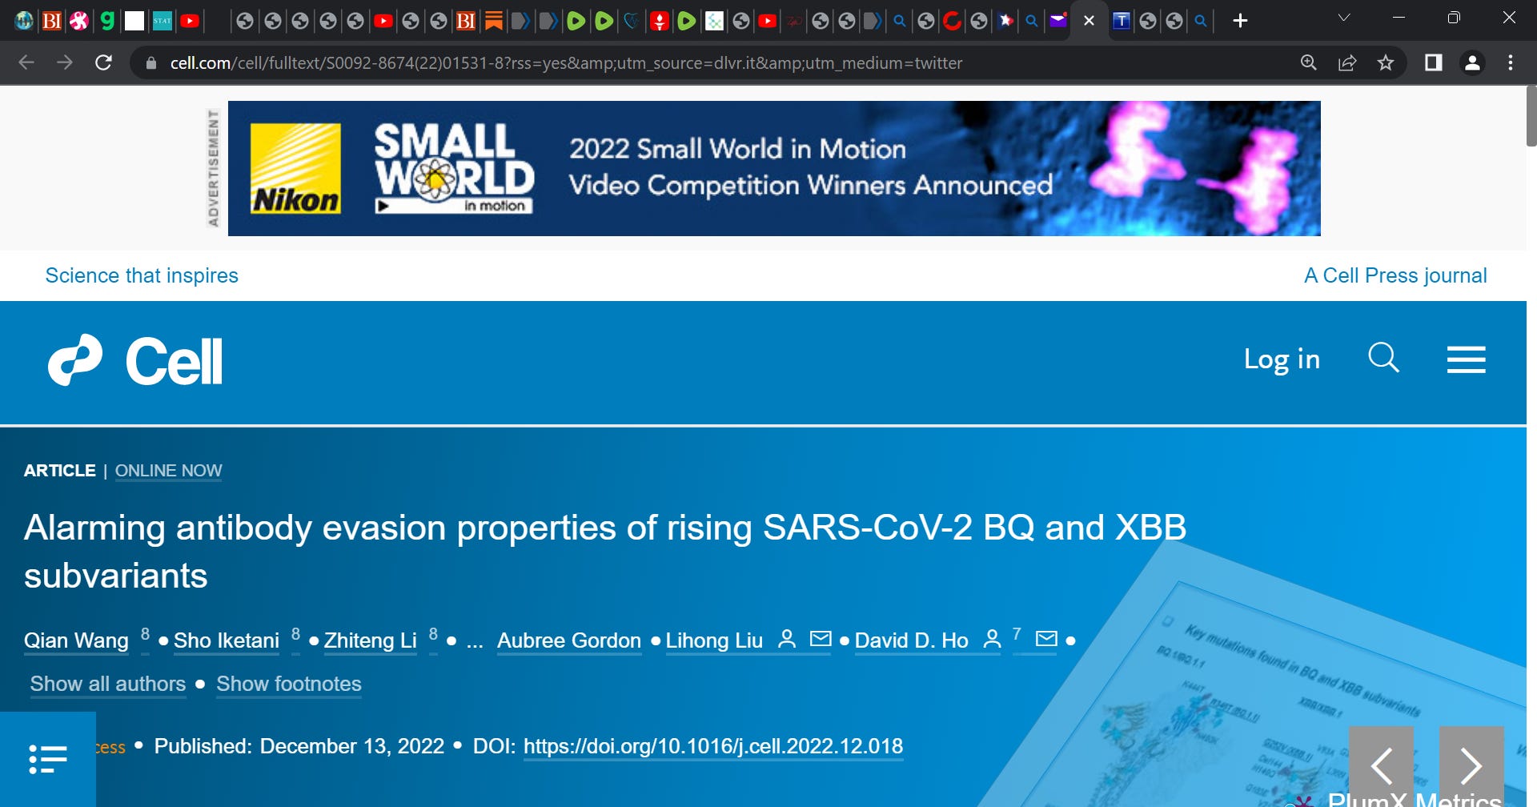Viewport: 1537px width, 807px height.
Task: Click the Nikon logo in the ad
Action: 295,169
